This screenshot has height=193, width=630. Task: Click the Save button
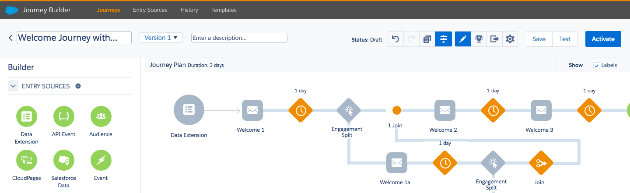[539, 39]
